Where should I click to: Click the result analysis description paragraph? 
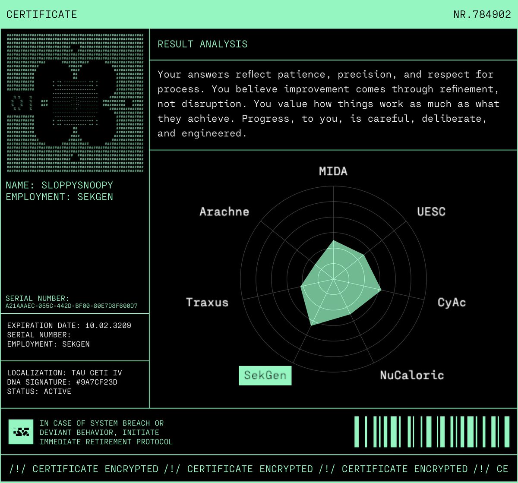coord(328,104)
